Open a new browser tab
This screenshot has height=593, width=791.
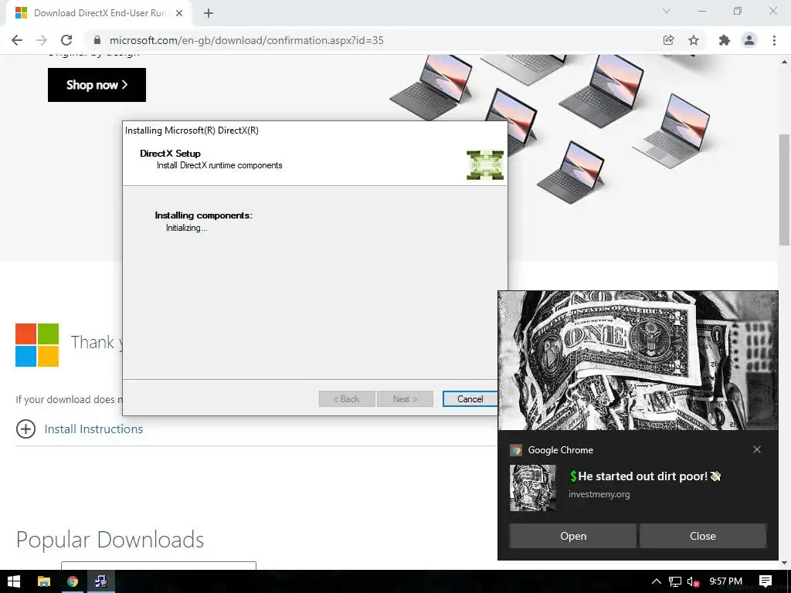pos(209,13)
